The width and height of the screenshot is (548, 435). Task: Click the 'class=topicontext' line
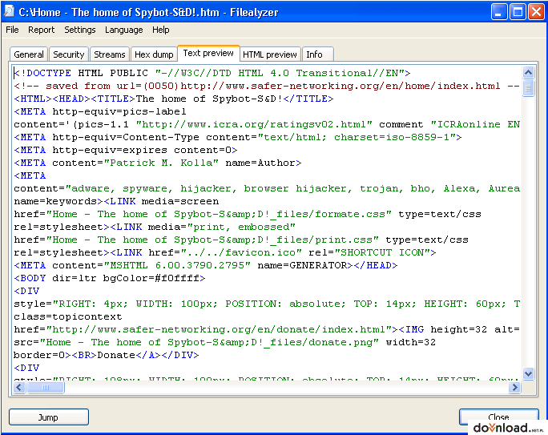[x=68, y=317]
